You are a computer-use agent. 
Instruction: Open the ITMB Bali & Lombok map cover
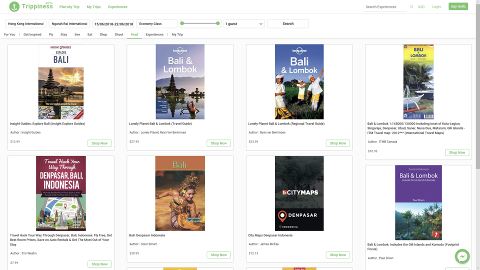(418, 81)
